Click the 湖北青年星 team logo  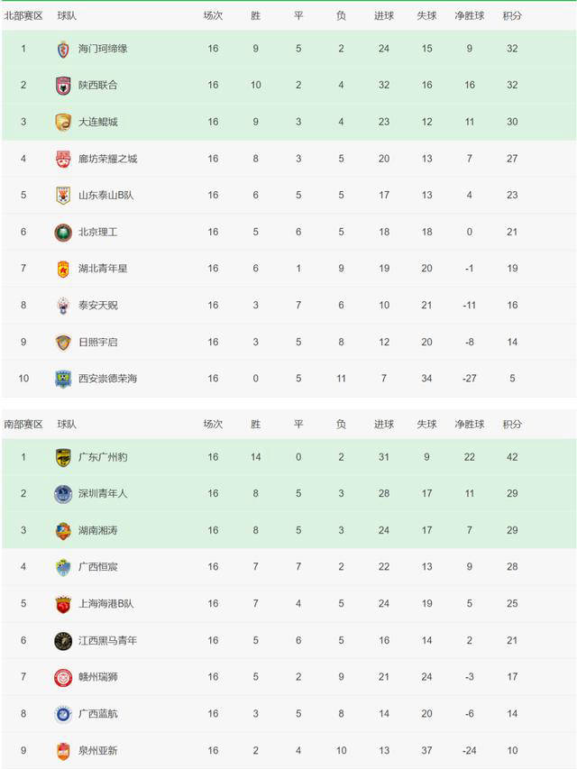pyautogui.click(x=63, y=269)
